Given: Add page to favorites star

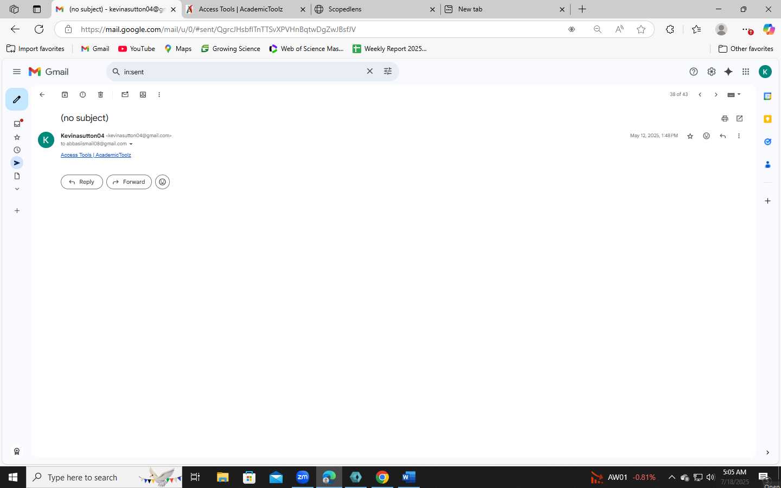Looking at the screenshot, I should point(641,29).
